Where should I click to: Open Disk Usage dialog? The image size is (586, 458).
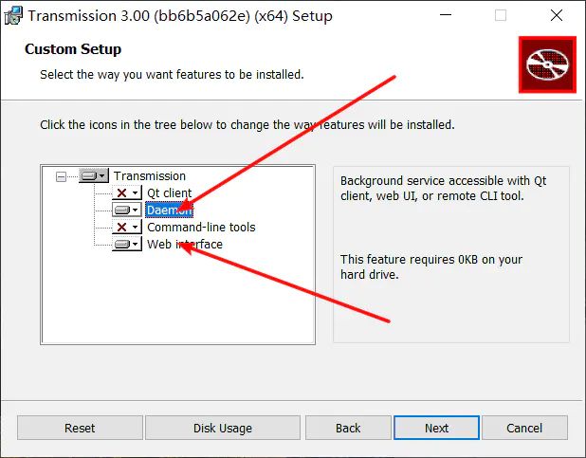tap(222, 428)
